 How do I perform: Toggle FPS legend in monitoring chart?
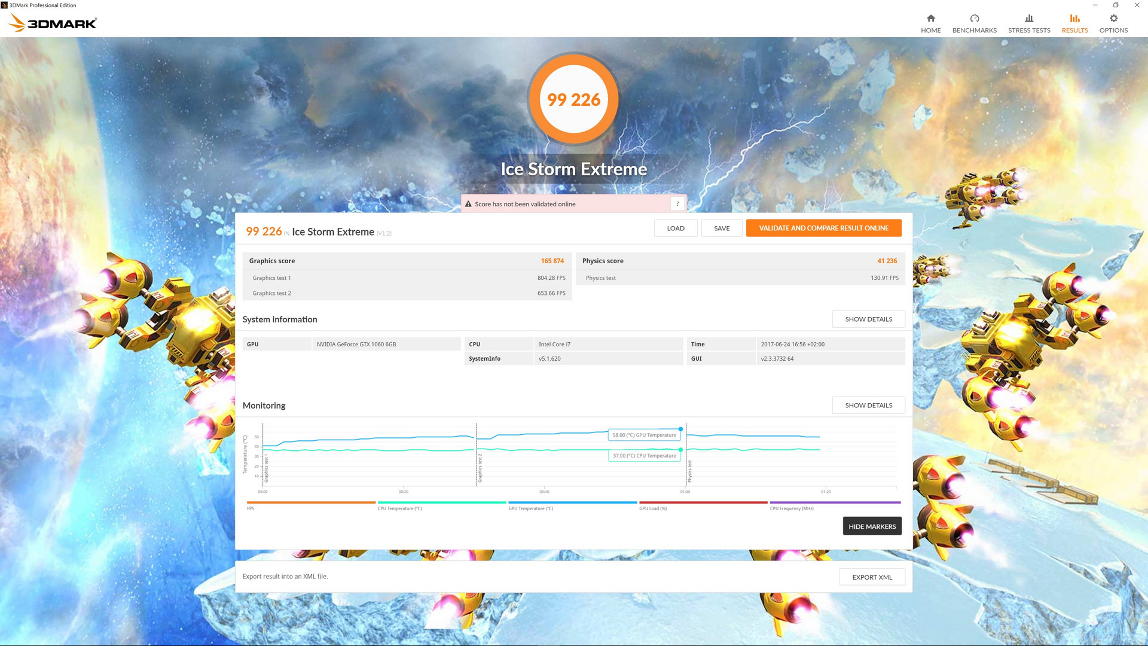(311, 503)
